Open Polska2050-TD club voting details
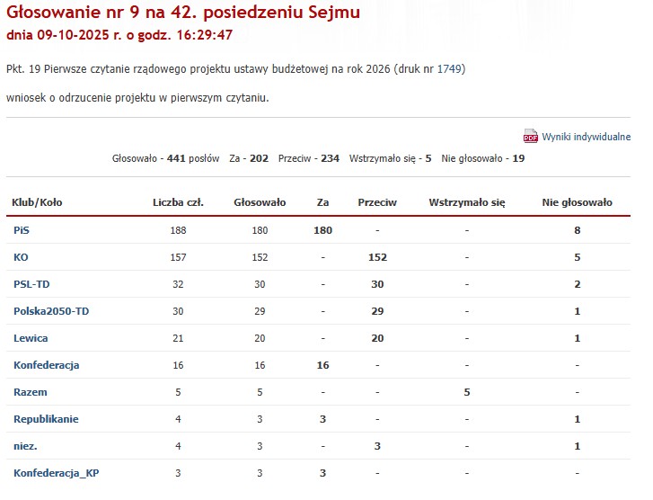This screenshot has height=500, width=653. tap(51, 311)
